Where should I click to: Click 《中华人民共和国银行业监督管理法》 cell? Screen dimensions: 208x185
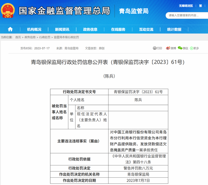tap(138, 159)
